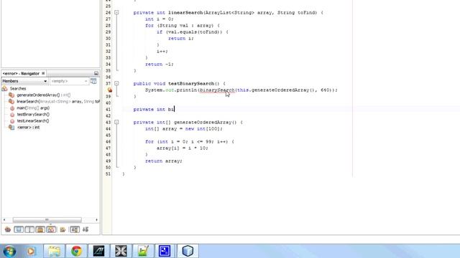Click 'int i = 0;' on line 27

[x=160, y=19]
